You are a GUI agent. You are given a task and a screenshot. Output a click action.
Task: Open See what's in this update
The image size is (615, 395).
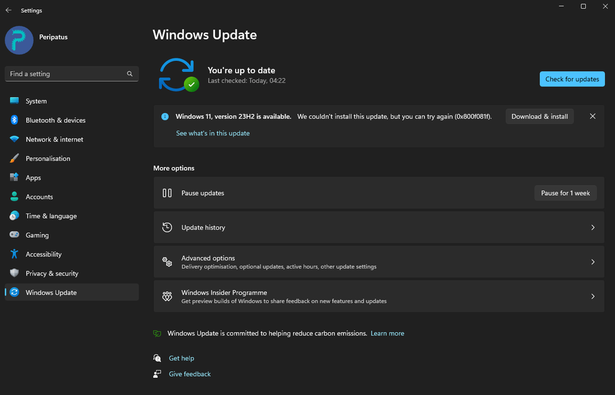[213, 134]
